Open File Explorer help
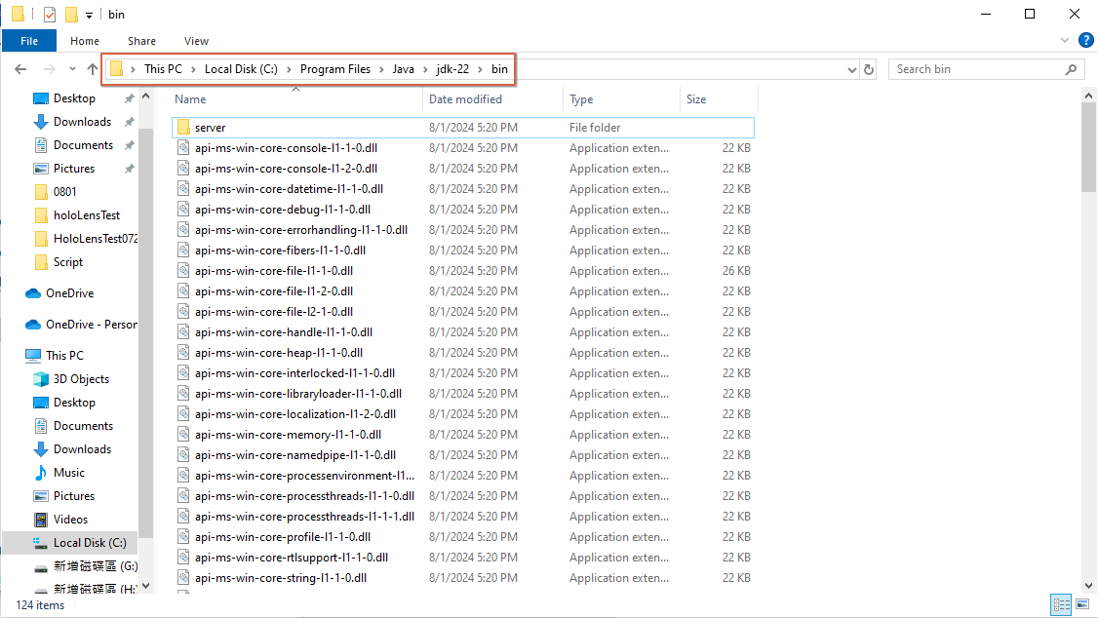 tap(1084, 41)
